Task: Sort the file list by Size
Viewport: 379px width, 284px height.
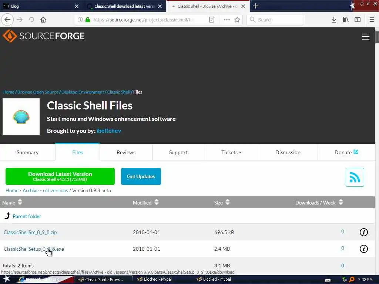Action: tap(222, 202)
